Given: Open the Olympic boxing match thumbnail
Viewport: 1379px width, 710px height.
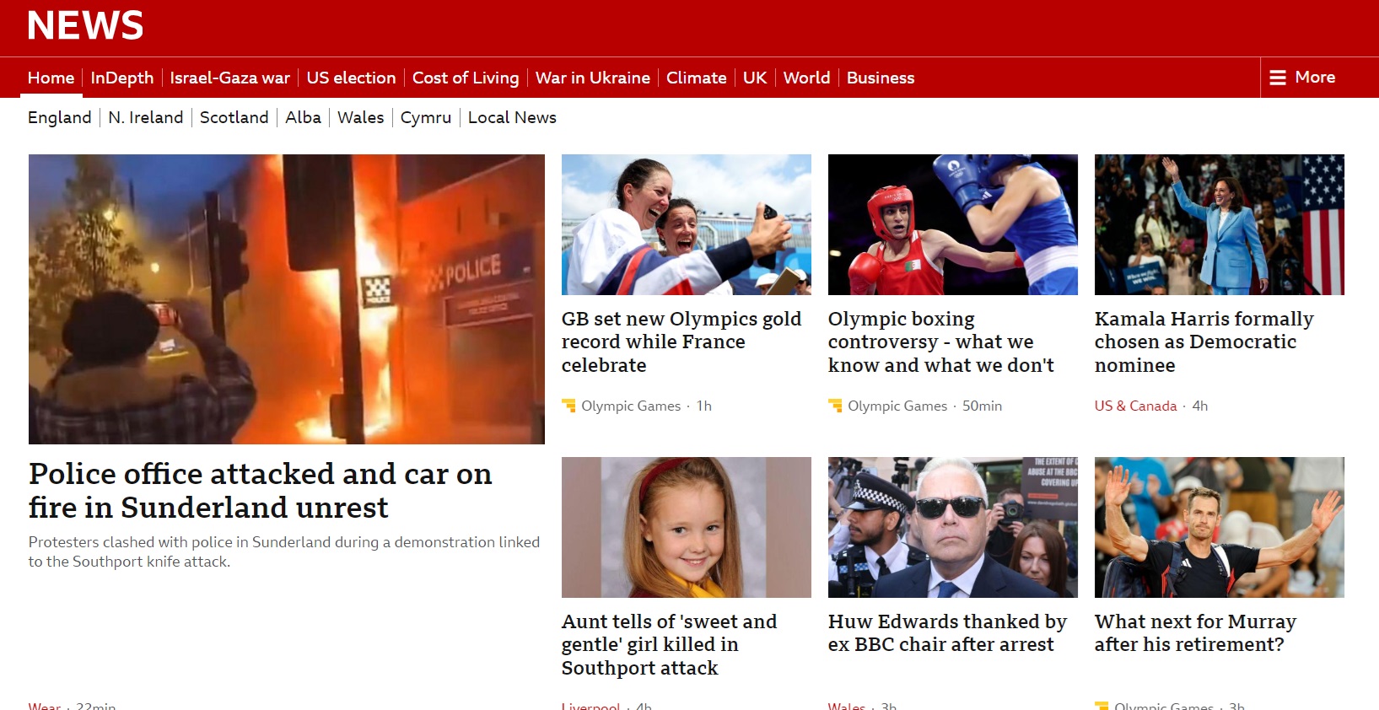Looking at the screenshot, I should pyautogui.click(x=953, y=224).
